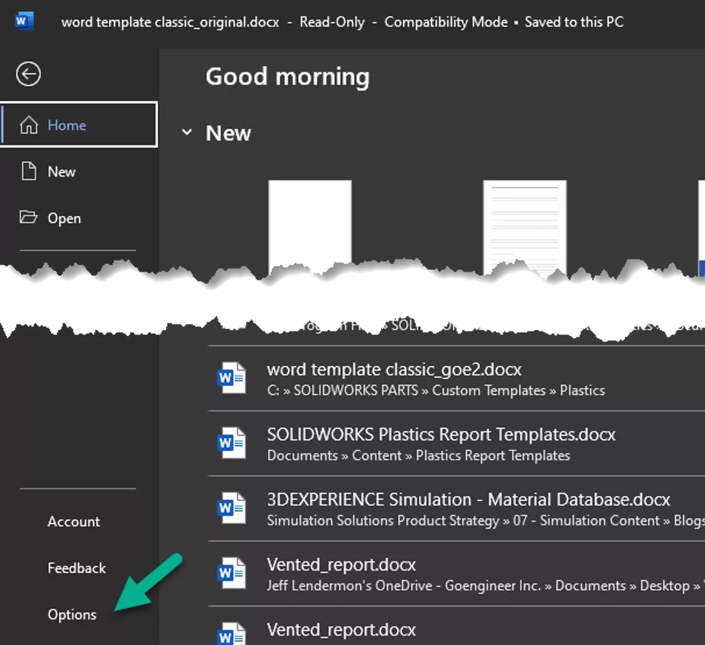Click the path Documents » Content » Plastics Report Templates
The image size is (705, 645).
[x=419, y=455]
